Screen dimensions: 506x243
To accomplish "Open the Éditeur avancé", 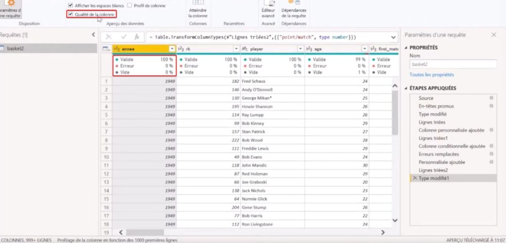I will tap(268, 10).
